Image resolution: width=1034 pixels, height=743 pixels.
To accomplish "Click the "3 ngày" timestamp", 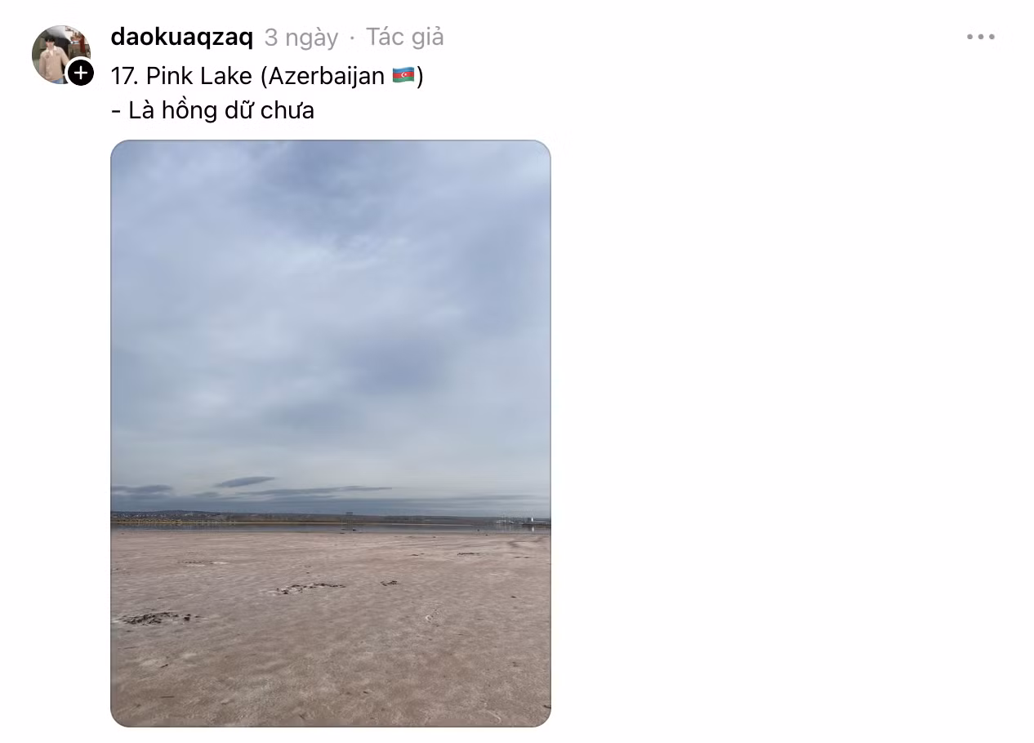I will [301, 38].
